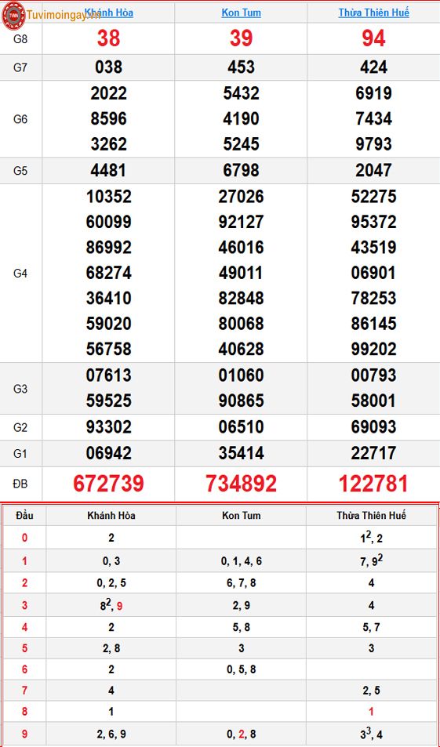
Task: Click G6 number 9793
Action: (x=374, y=144)
